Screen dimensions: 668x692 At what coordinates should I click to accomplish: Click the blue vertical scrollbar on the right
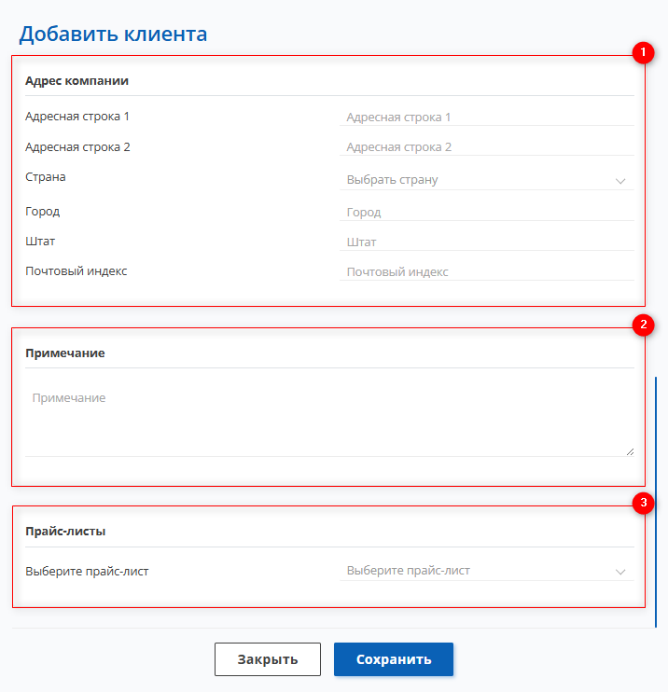pos(656,502)
